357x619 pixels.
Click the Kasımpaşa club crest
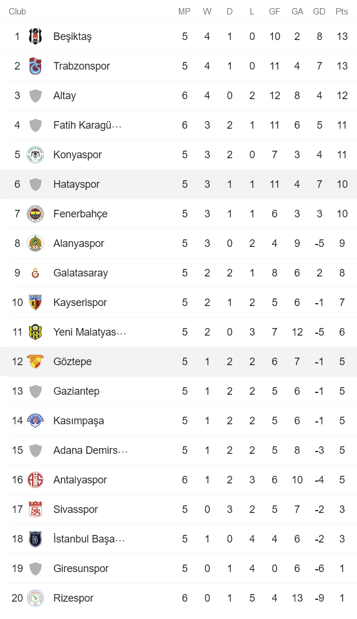click(x=35, y=420)
